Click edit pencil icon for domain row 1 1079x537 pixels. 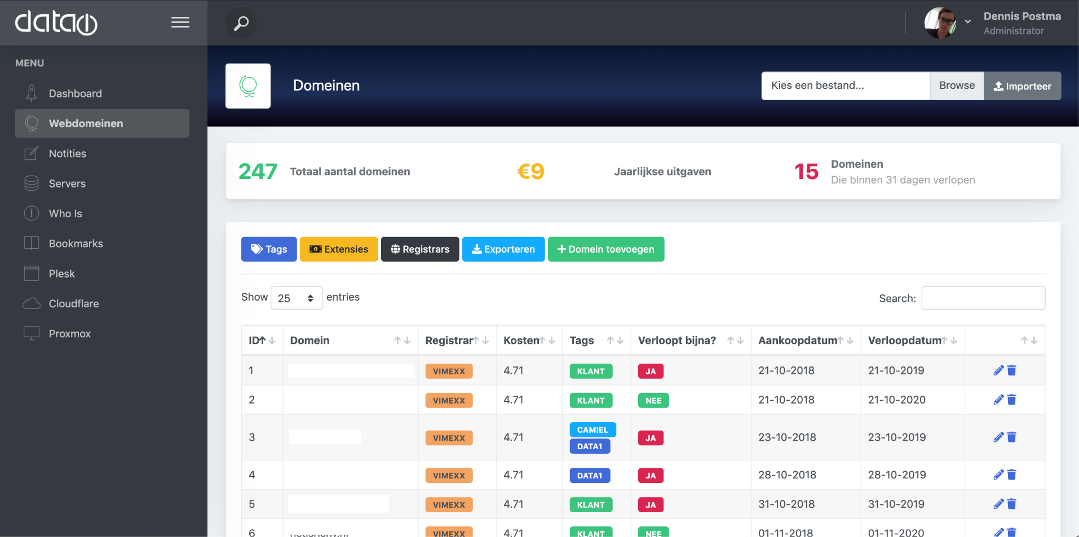pos(998,370)
